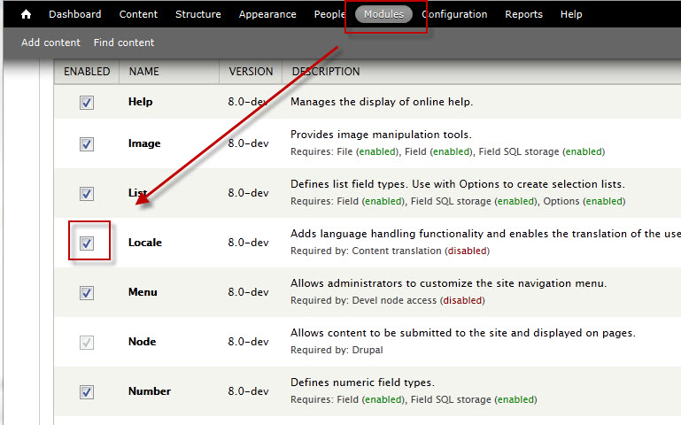Open the Content menu item
This screenshot has width=681, height=425.
coord(138,14)
